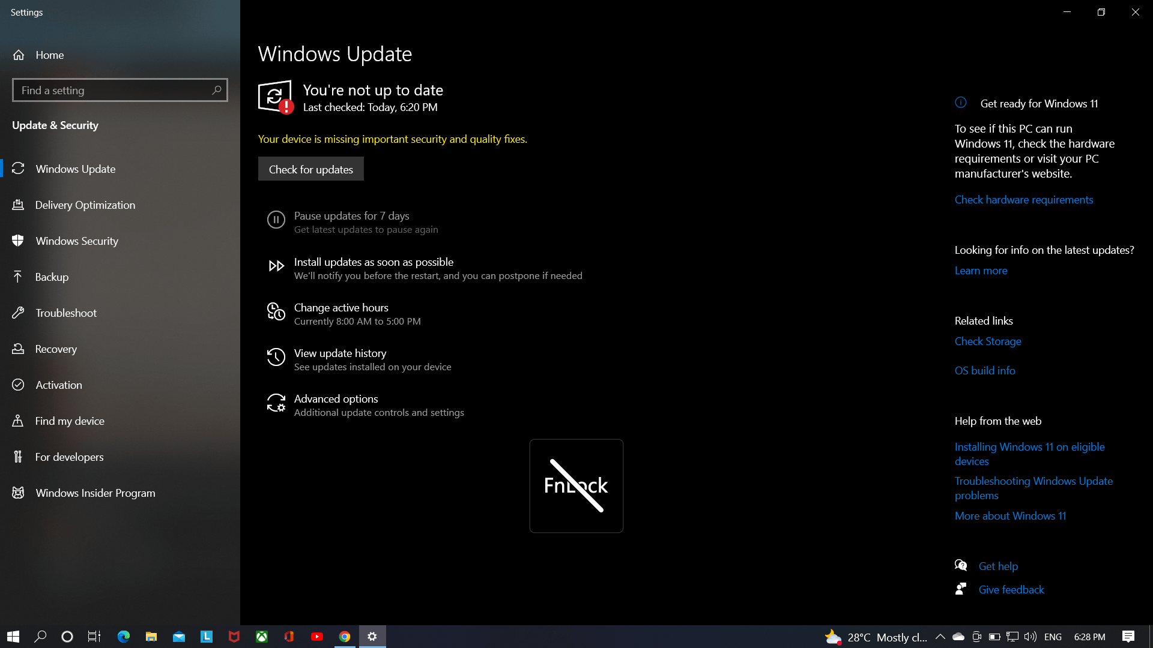
Task: Go to Windows Security section
Action: pos(120,241)
